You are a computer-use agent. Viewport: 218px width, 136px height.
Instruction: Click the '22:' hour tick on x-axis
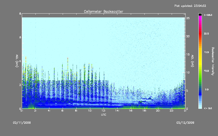point(172,111)
